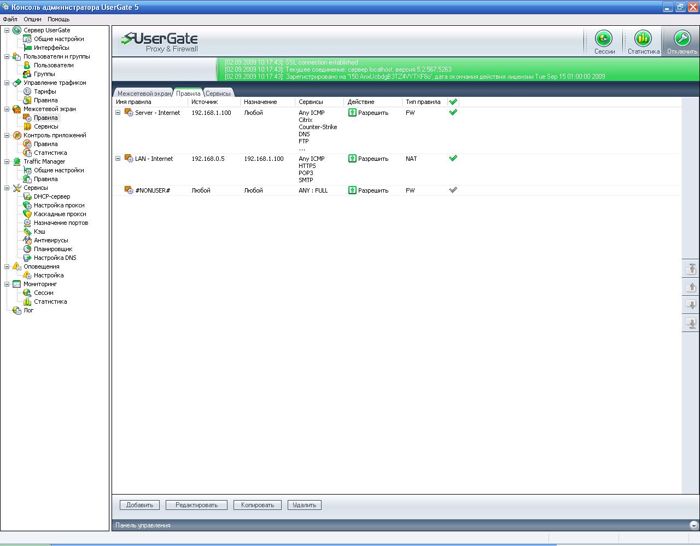
Task: Click the Добавить button
Action: pos(139,505)
